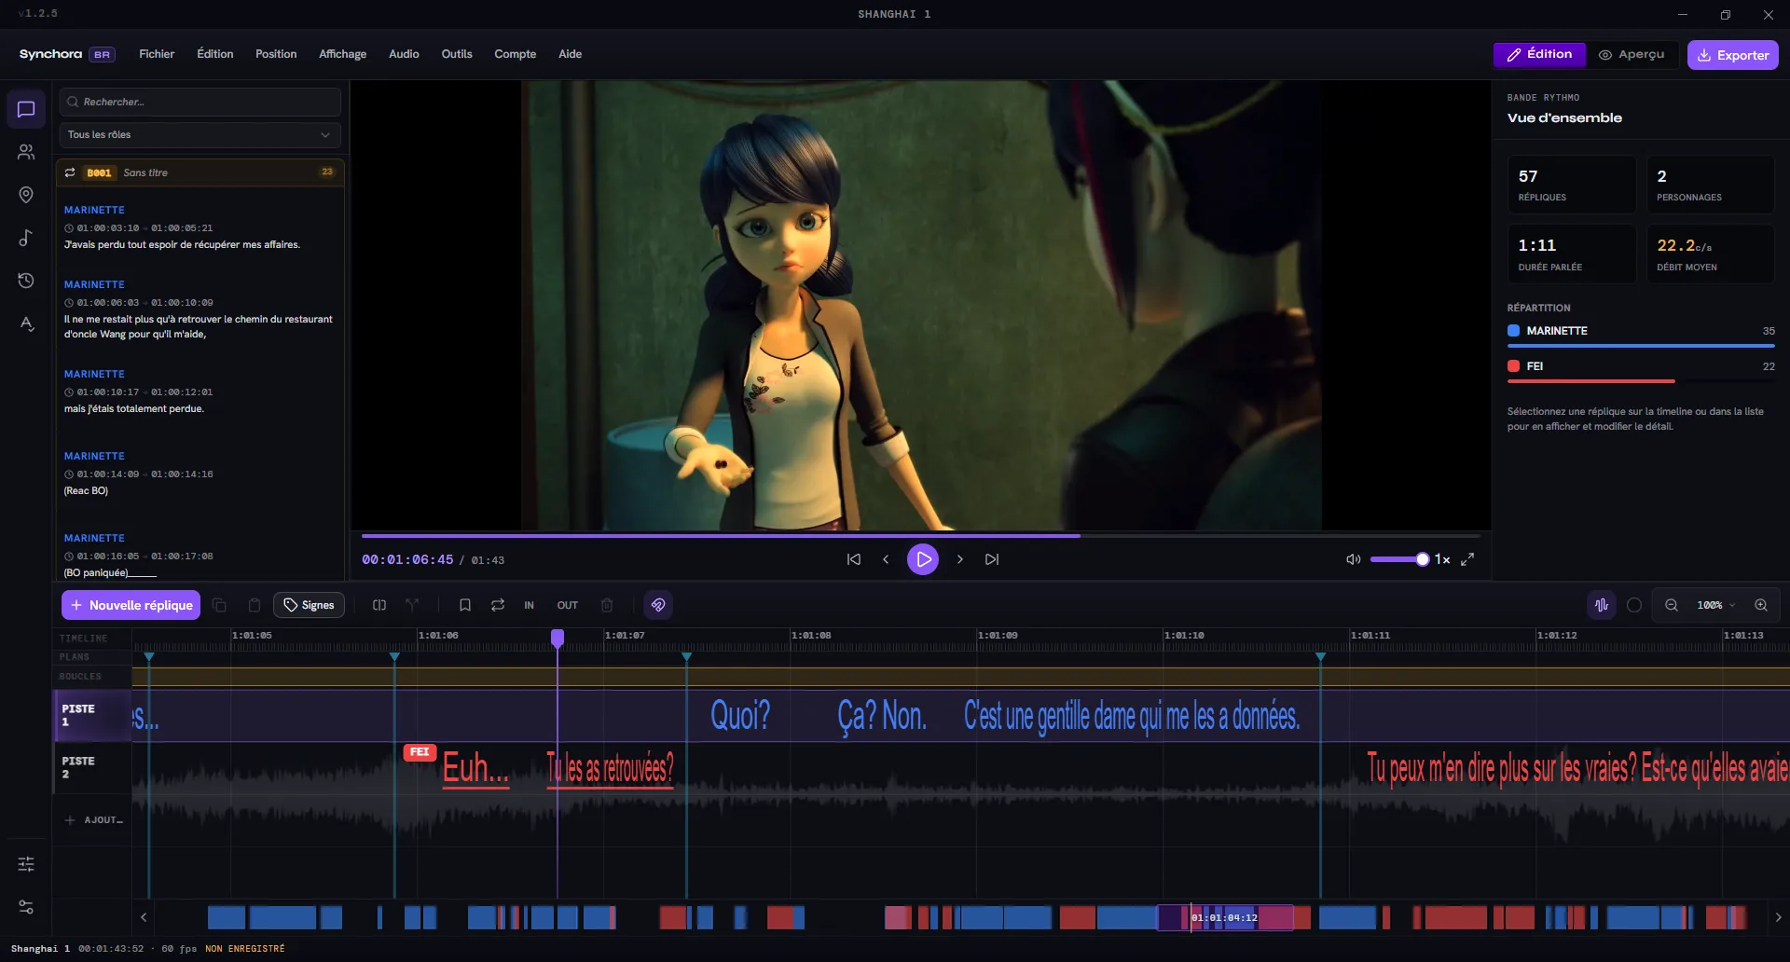Open the Aide menu
Viewport: 1790px width, 962px height.
(x=570, y=54)
